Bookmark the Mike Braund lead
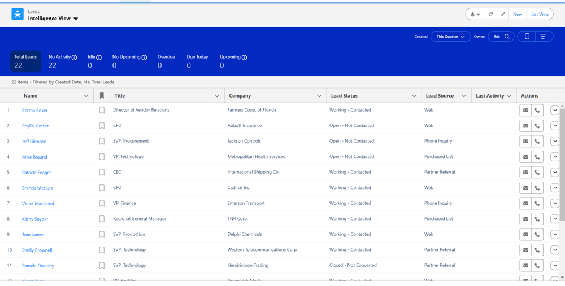The image size is (565, 286). (x=102, y=156)
